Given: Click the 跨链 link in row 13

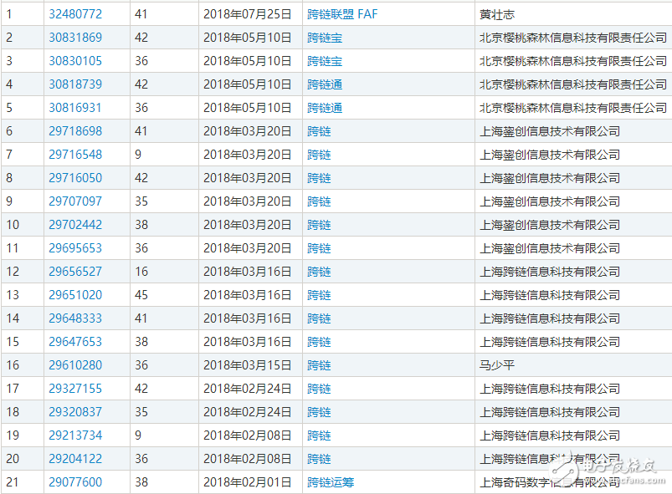Looking at the screenshot, I should point(319,295).
